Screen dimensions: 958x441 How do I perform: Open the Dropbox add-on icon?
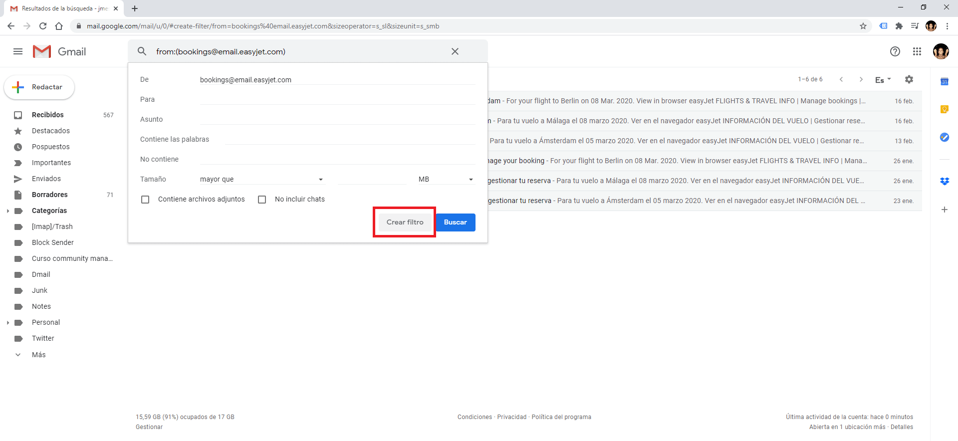tap(945, 182)
